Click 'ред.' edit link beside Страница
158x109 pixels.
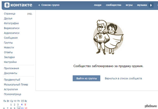pos(30,13)
